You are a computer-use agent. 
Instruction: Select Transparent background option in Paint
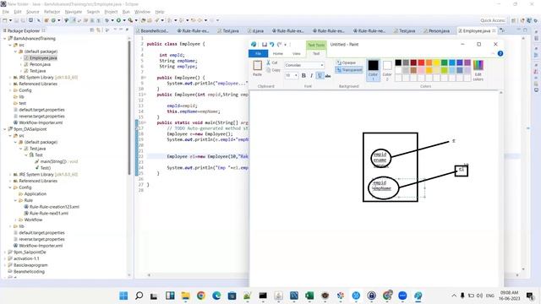349,70
